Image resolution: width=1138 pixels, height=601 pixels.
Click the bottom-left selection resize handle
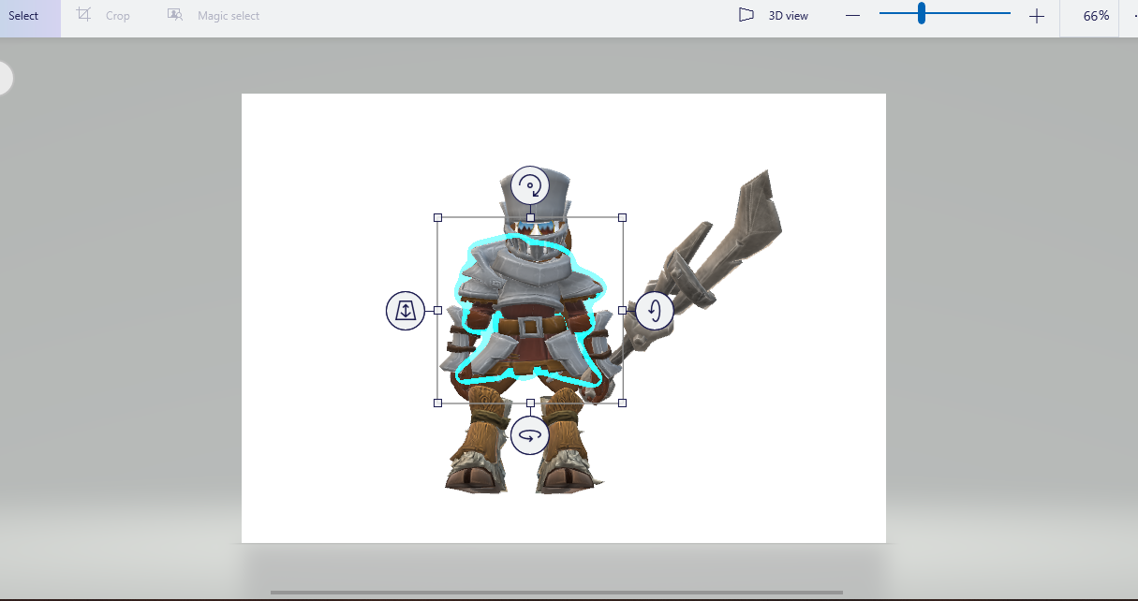[x=437, y=403]
